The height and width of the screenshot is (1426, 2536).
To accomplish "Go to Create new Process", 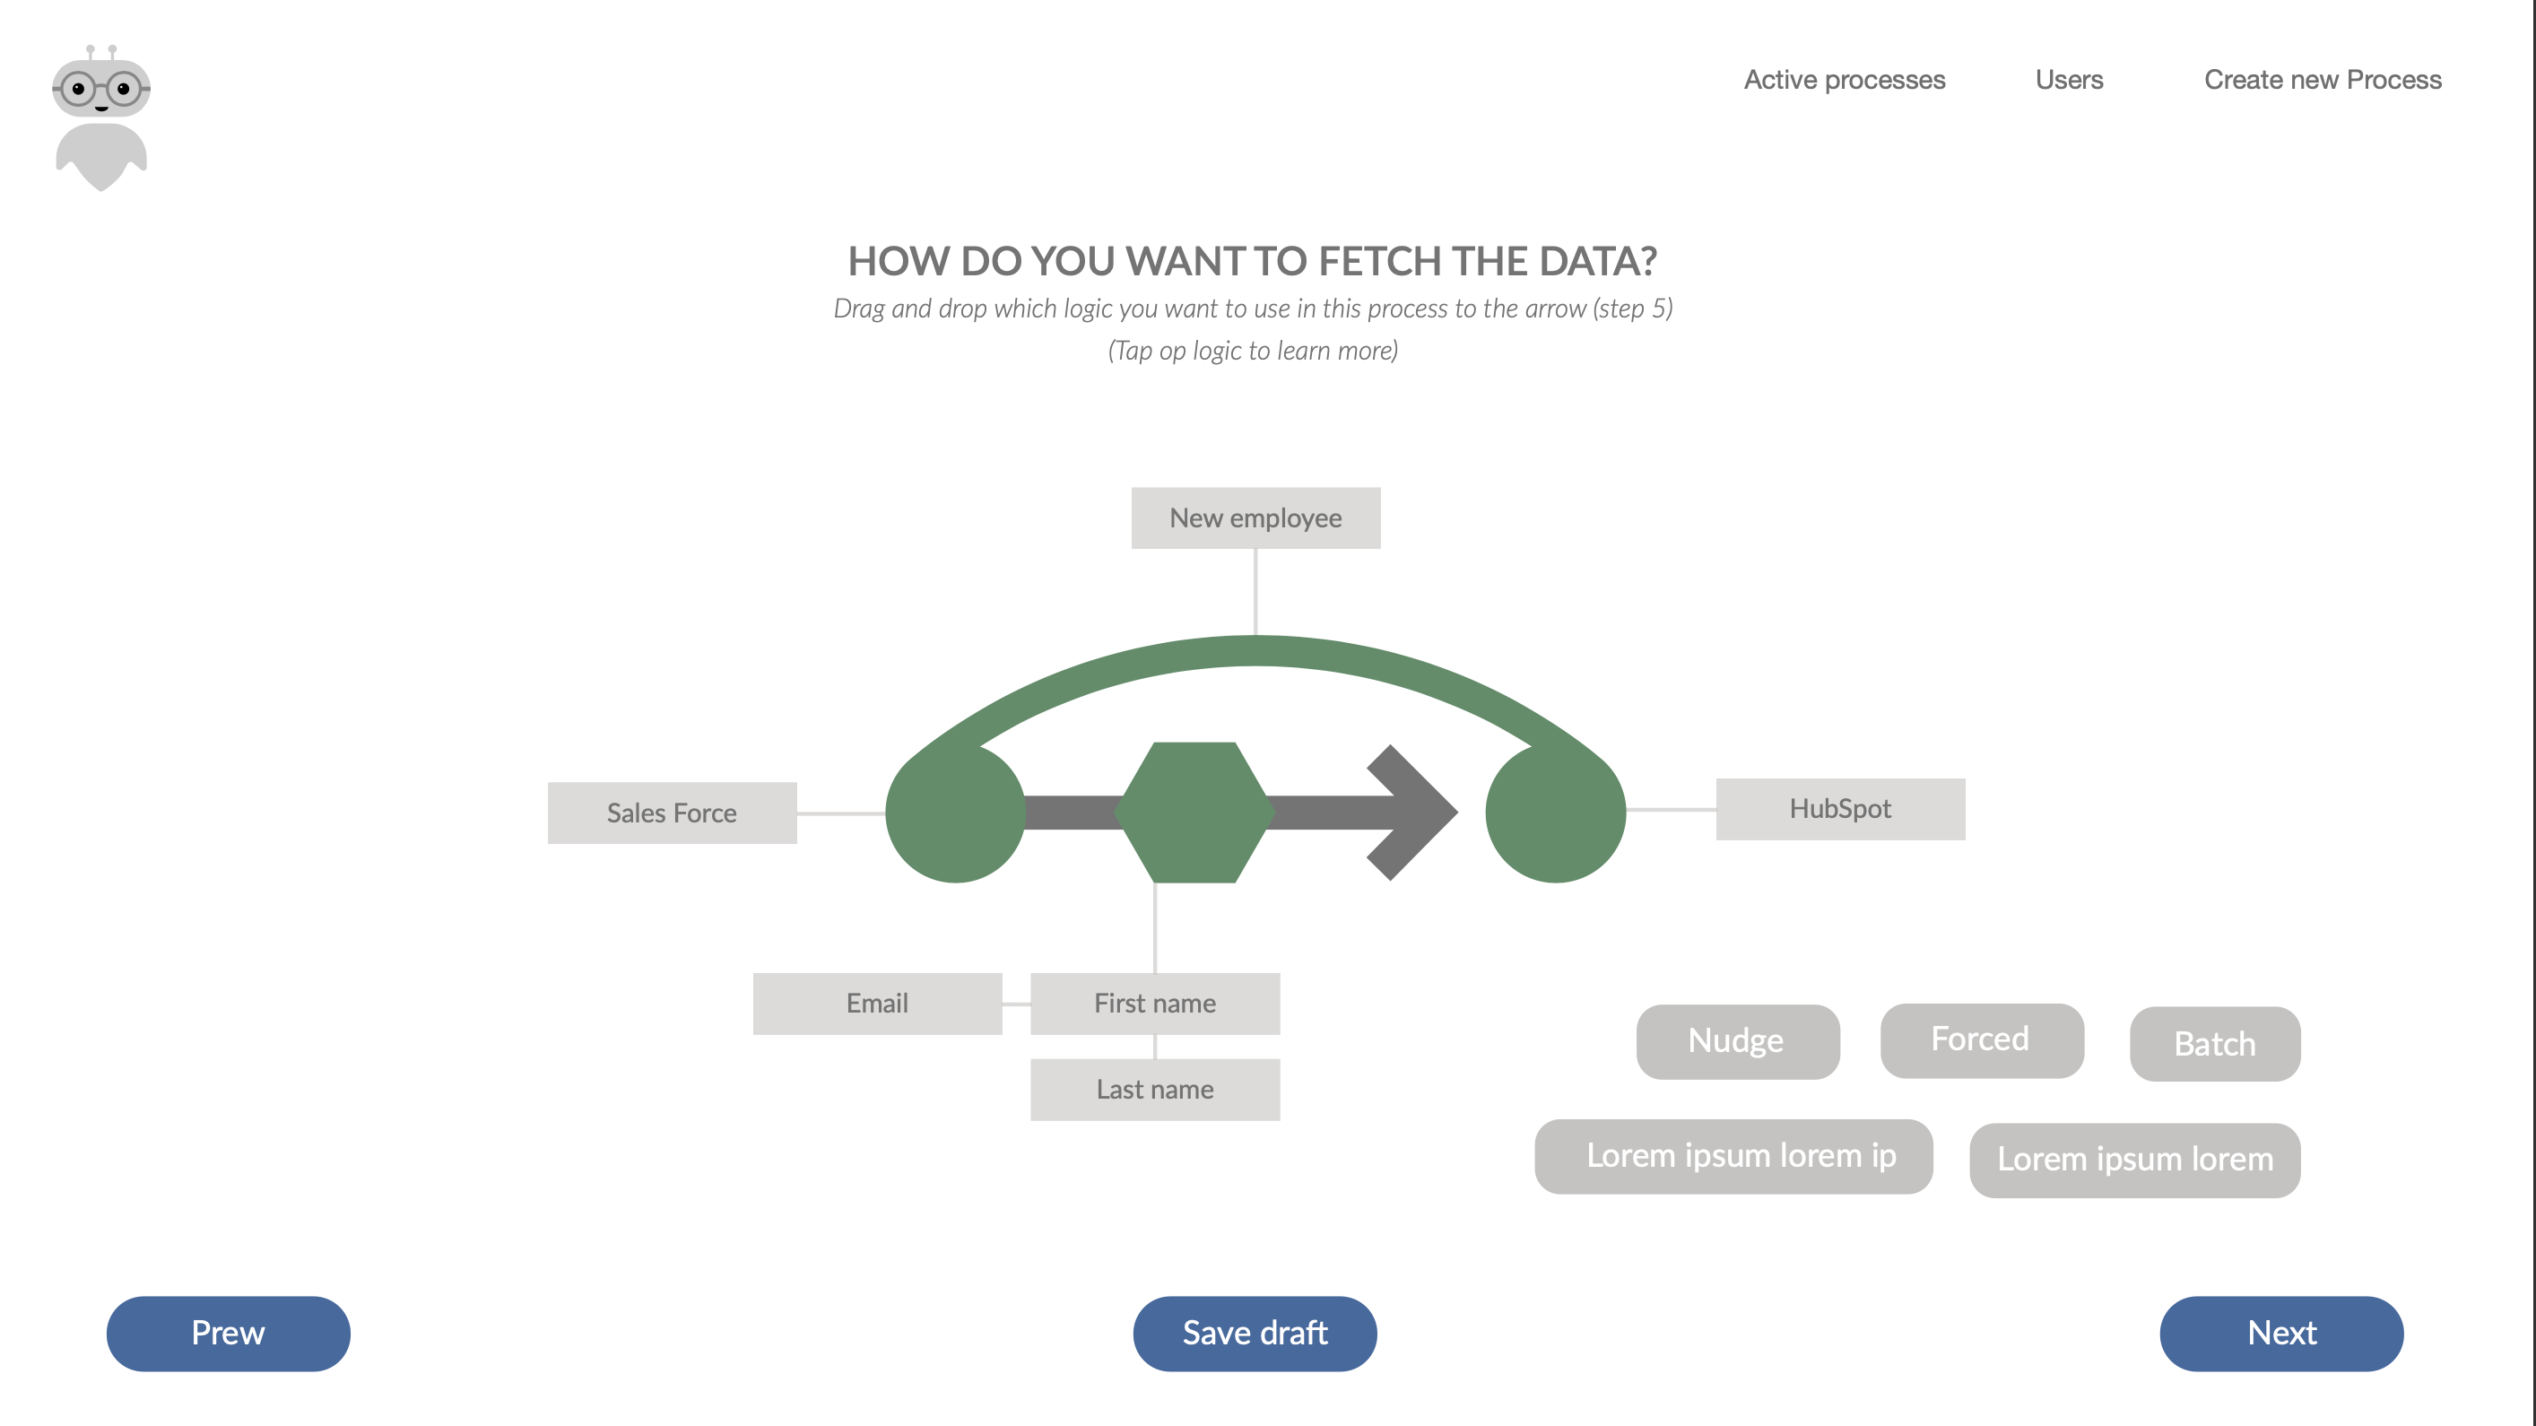I will (x=2323, y=80).
